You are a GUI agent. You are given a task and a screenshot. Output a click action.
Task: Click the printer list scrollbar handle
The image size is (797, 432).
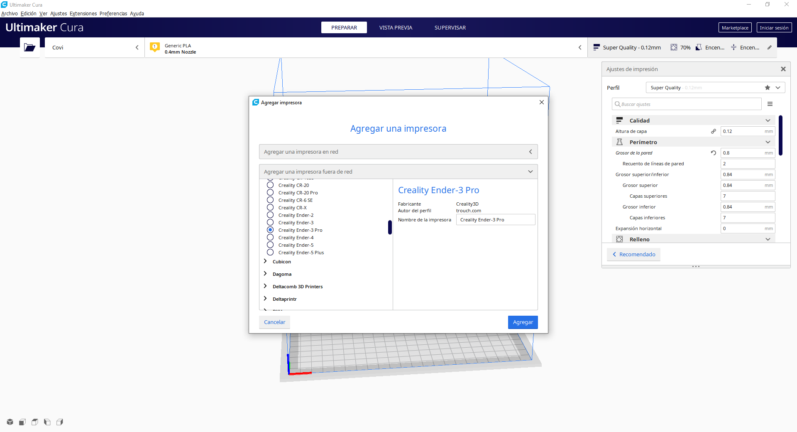(x=390, y=227)
